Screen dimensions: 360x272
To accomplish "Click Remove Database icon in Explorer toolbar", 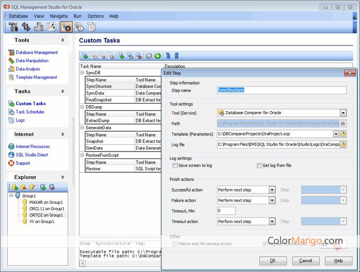I will 23,187.
